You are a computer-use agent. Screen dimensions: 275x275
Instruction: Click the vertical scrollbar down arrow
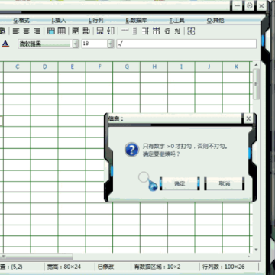click(256, 250)
